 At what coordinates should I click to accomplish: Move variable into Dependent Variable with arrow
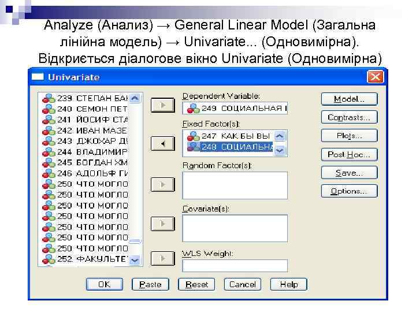click(163, 105)
